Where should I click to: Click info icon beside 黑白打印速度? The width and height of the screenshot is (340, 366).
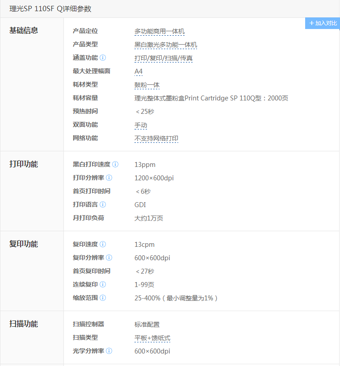coord(115,164)
